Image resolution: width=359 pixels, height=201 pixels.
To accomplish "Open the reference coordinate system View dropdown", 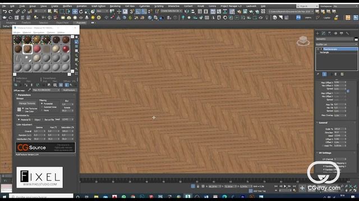I will pos(102,11).
